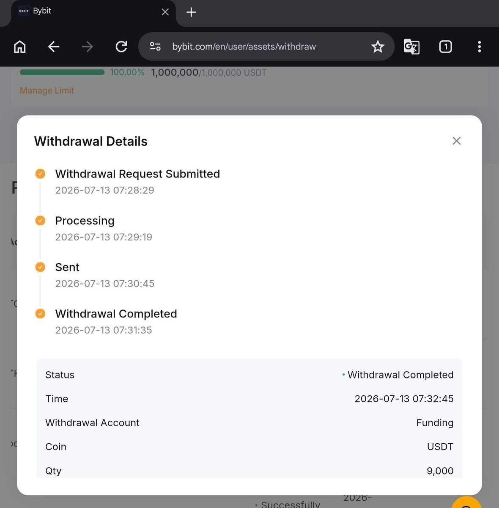This screenshot has height=508, width=499.
Task: Click the Sent step check icon
Action: point(40,267)
